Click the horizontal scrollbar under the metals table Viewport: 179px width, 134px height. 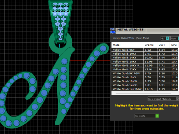[143, 93]
